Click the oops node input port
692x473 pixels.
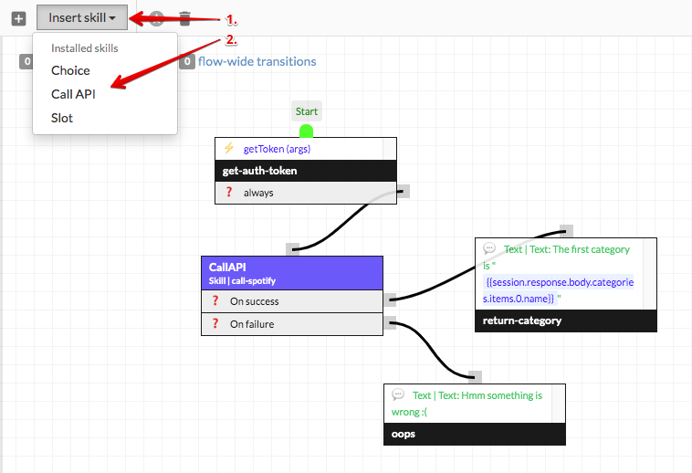coord(475,377)
